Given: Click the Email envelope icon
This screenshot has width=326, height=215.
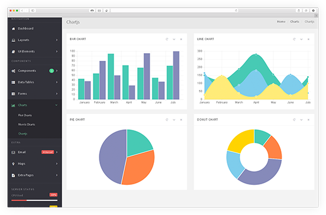Looking at the screenshot, I should click(x=13, y=152).
